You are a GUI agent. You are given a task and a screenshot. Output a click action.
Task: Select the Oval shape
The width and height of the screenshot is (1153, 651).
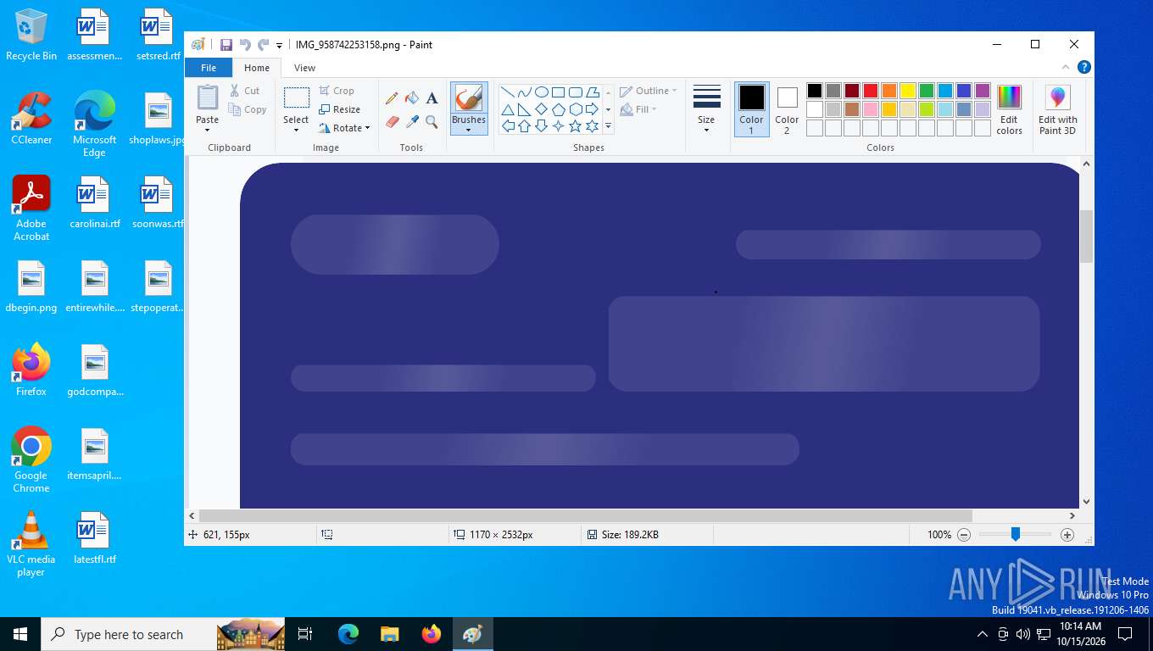541,92
